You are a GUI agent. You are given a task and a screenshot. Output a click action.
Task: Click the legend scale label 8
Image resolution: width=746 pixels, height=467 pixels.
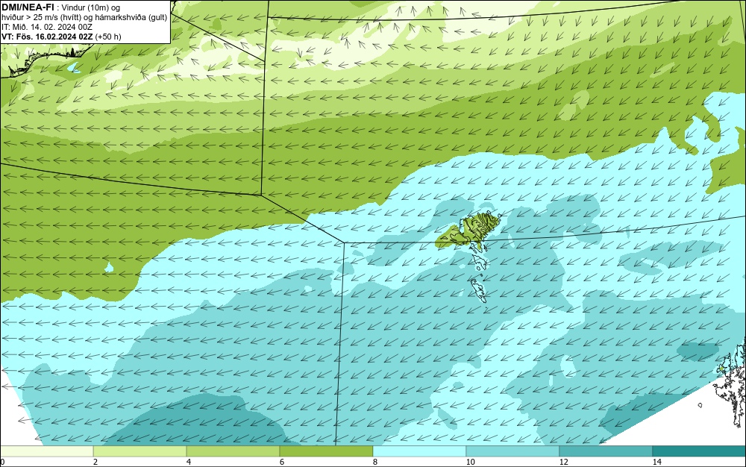click(x=375, y=462)
